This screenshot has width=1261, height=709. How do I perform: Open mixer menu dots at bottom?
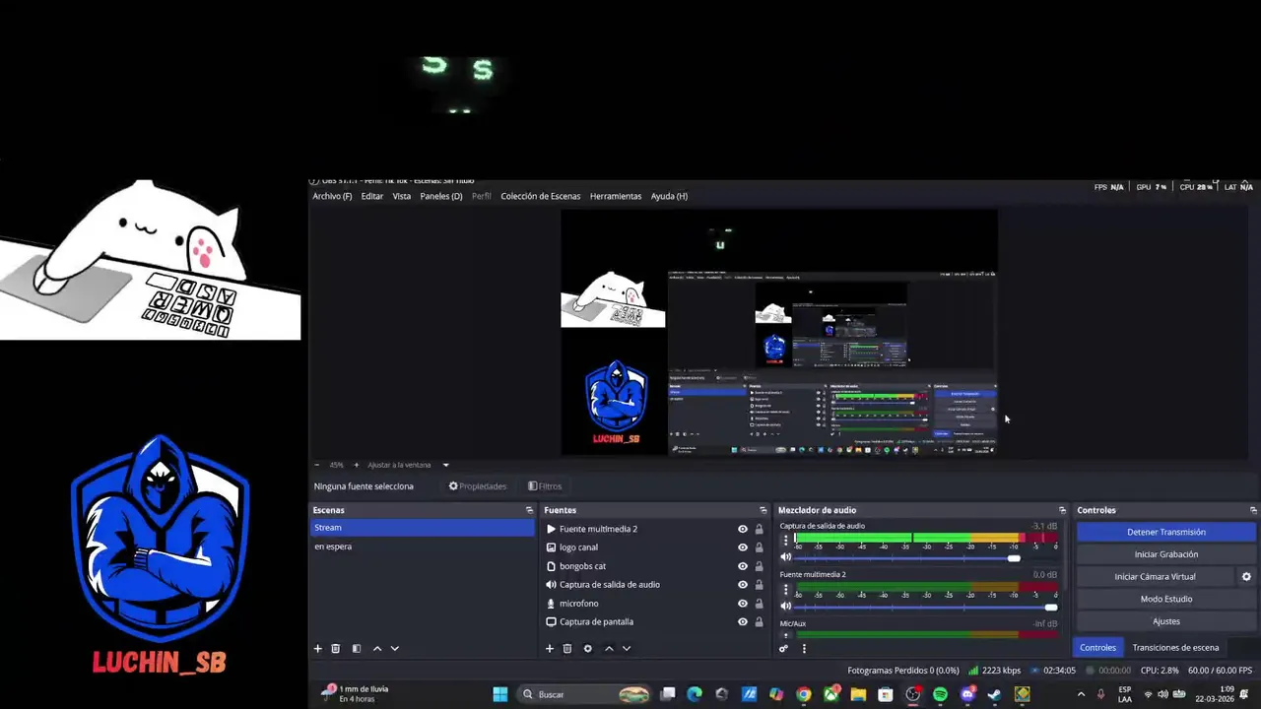pos(804,649)
